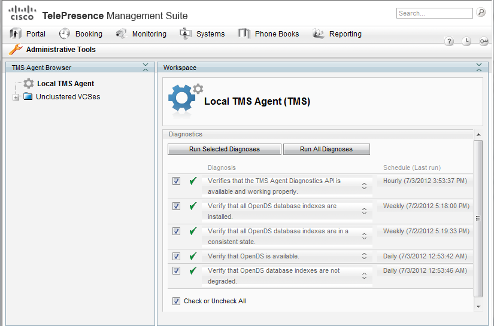Click the key icon at top right
This screenshot has height=326, width=494.
[484, 41]
